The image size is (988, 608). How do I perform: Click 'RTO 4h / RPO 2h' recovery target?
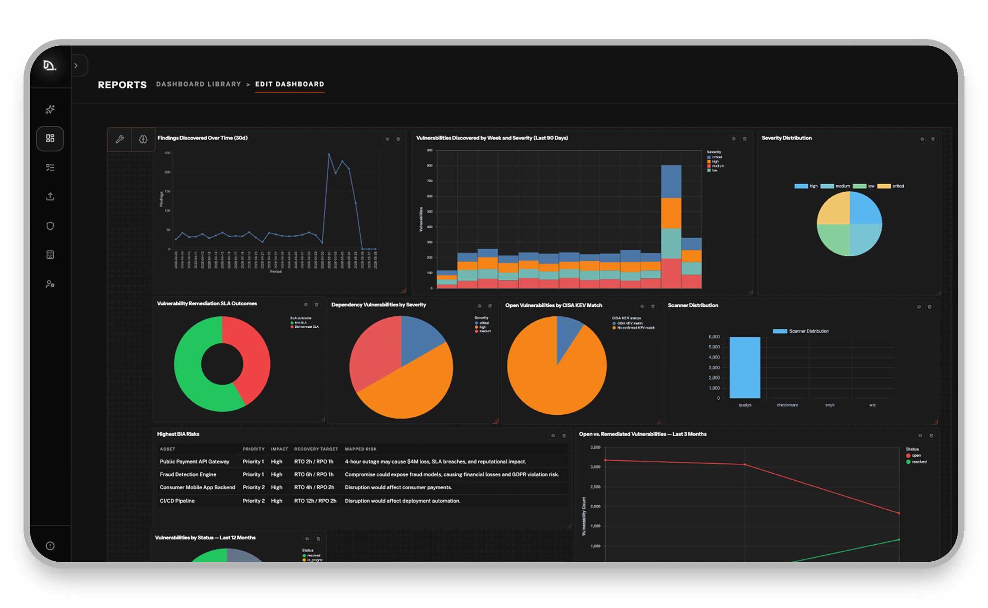click(313, 487)
